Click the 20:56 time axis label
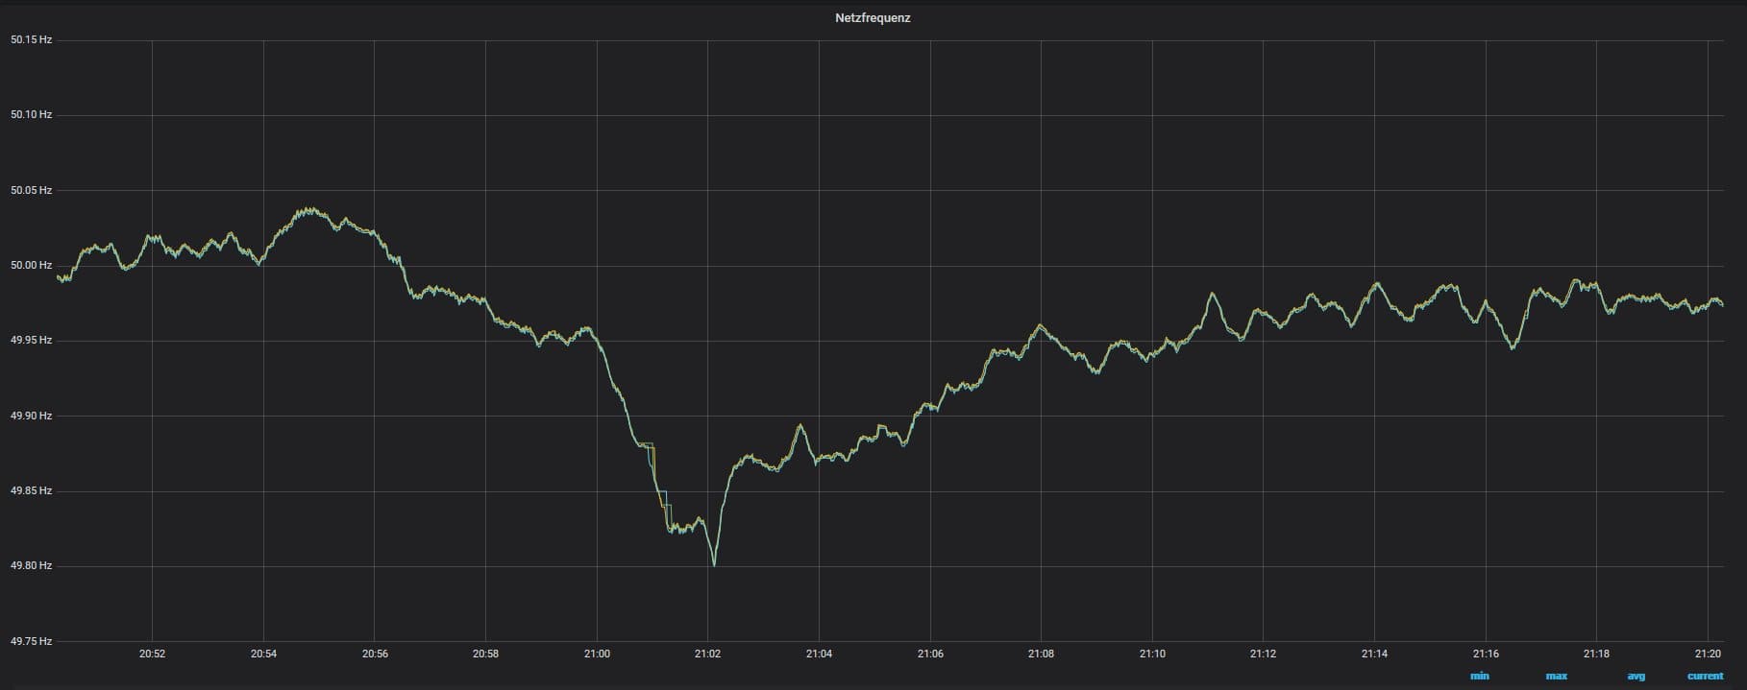Viewport: 1747px width, 690px height. click(x=375, y=654)
